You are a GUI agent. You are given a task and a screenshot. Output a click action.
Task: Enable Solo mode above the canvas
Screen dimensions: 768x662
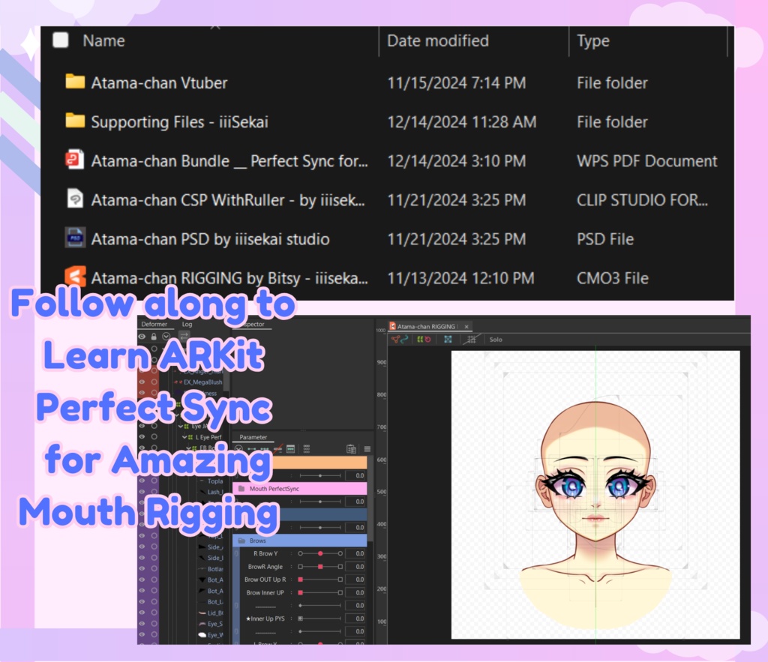click(x=496, y=339)
